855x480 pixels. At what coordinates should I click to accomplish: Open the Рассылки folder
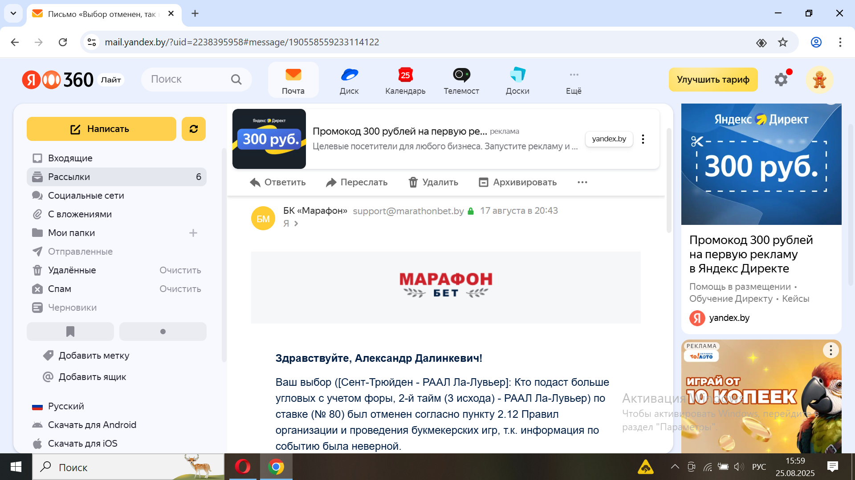click(x=116, y=177)
